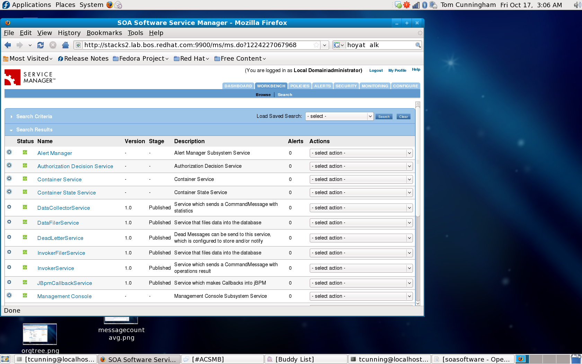Open search engine selector dropdown

point(339,45)
